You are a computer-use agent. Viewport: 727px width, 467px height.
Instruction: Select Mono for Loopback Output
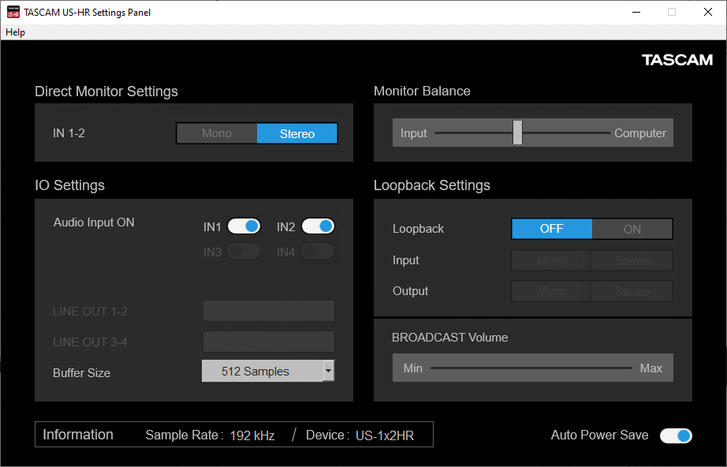(552, 291)
